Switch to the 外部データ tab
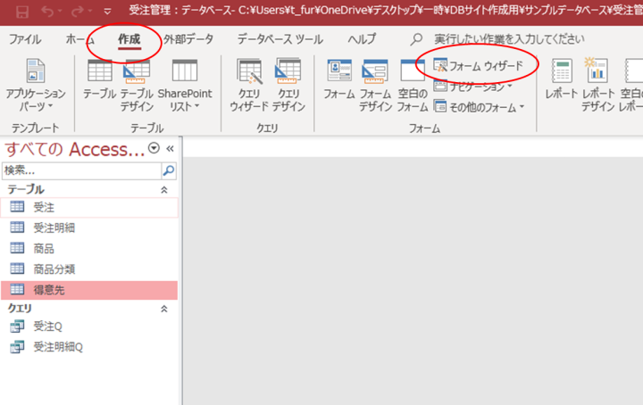The image size is (643, 405). [x=188, y=39]
